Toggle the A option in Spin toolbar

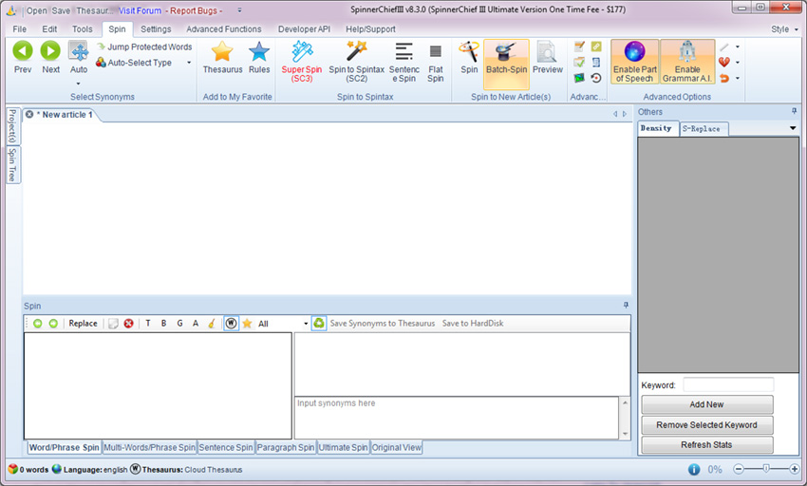(196, 324)
